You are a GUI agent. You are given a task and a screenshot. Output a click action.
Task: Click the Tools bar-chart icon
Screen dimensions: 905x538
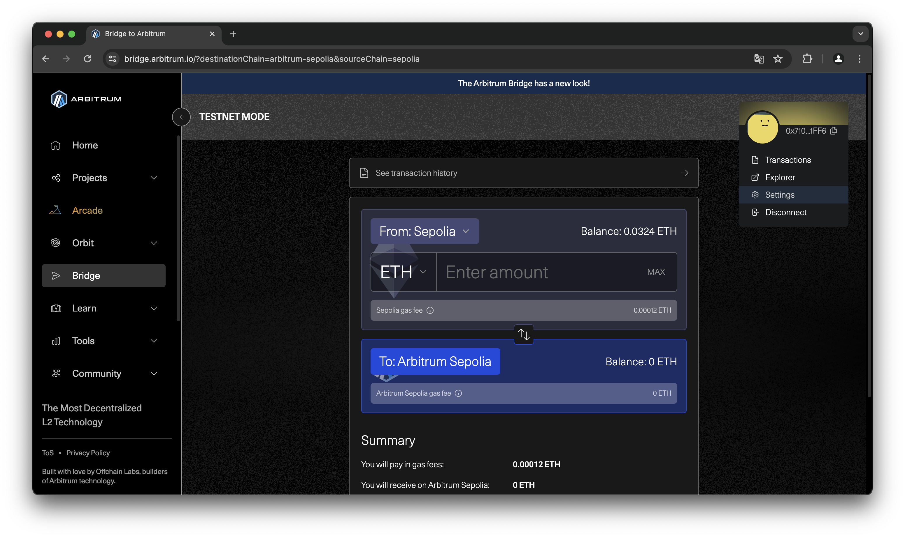[55, 341]
